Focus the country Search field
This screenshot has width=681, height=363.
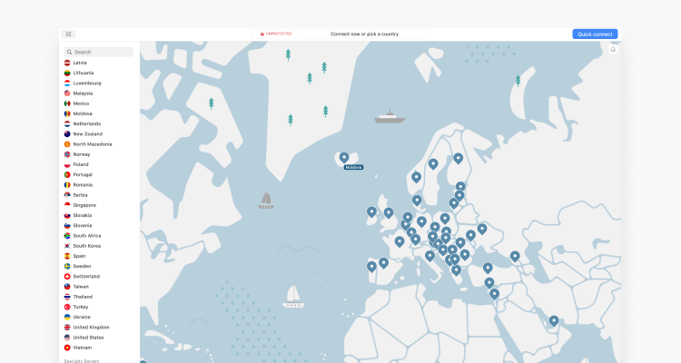pos(99,52)
